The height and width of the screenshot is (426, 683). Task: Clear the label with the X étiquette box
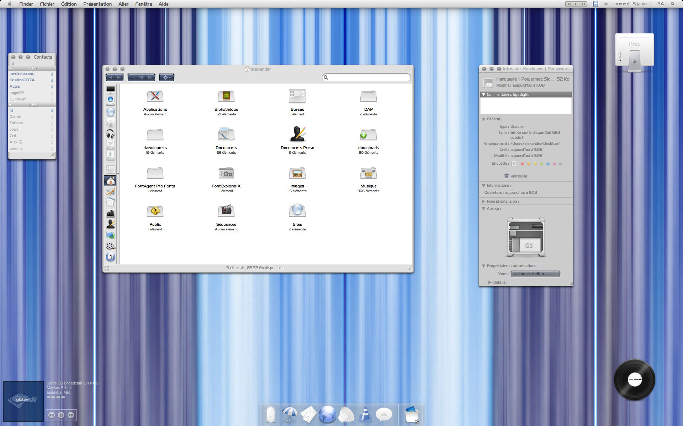(514, 164)
